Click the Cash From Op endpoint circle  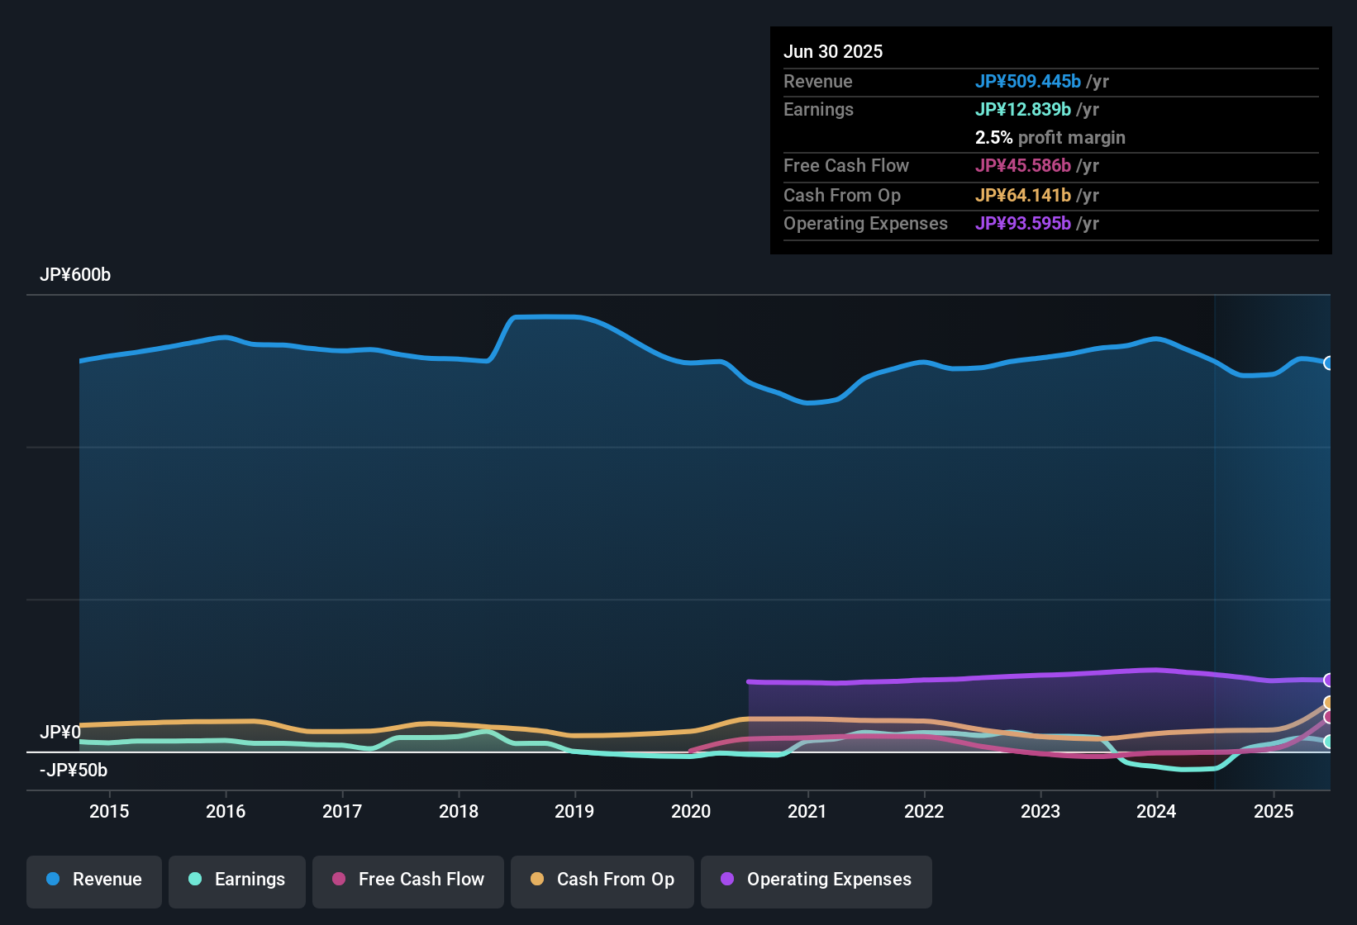tap(1329, 703)
